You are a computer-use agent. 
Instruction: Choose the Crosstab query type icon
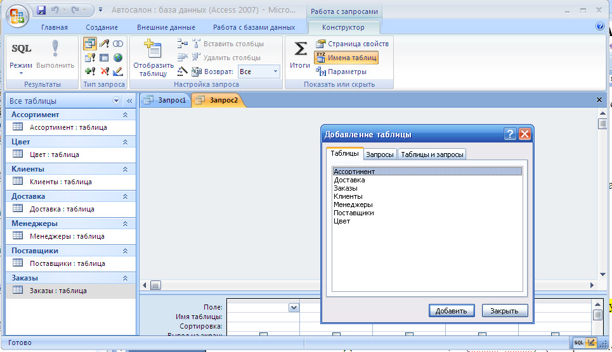(104, 58)
